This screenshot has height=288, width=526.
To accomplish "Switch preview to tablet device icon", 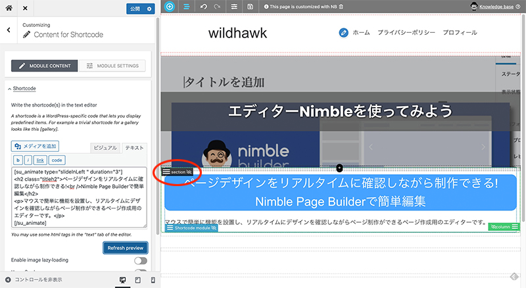I will [x=137, y=280].
